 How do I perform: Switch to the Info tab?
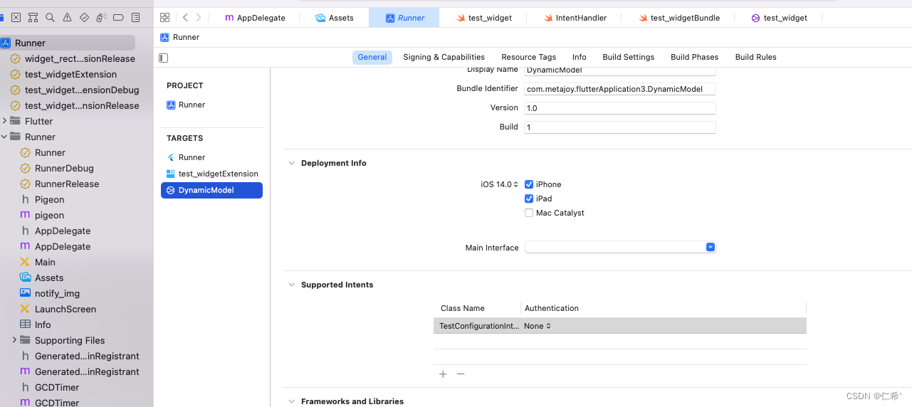point(580,57)
